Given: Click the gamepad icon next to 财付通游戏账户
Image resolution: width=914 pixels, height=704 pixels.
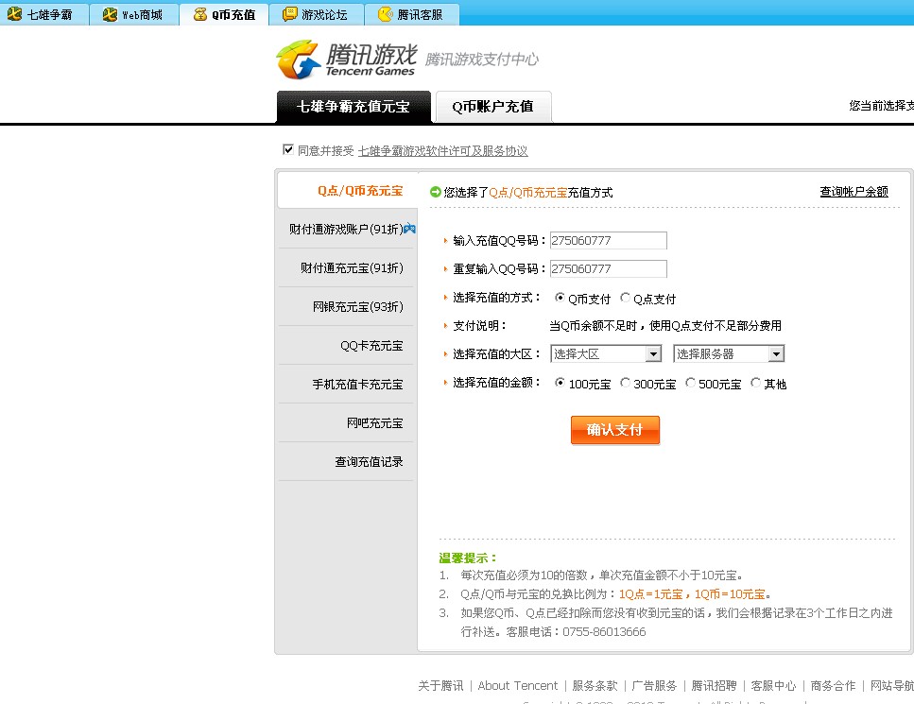Looking at the screenshot, I should pos(410,229).
